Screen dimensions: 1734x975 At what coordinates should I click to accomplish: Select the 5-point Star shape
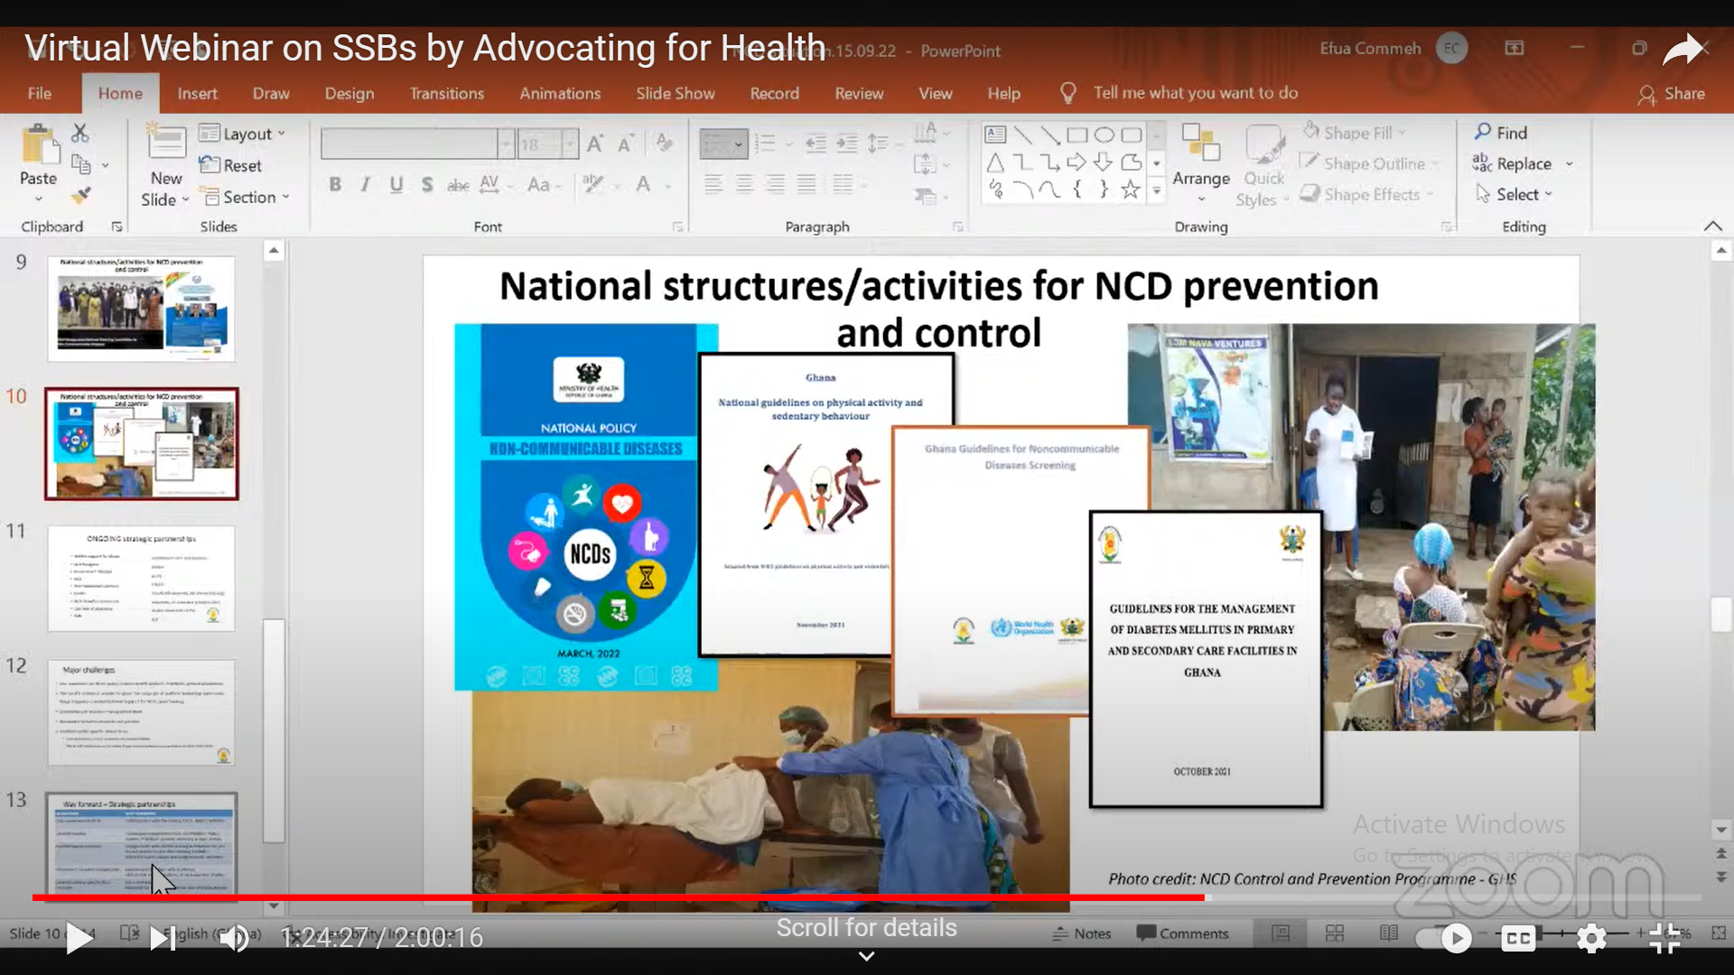1131,190
